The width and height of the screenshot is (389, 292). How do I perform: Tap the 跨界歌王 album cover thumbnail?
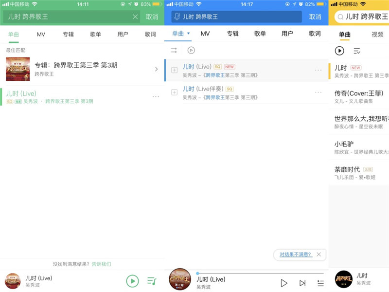coord(18,69)
